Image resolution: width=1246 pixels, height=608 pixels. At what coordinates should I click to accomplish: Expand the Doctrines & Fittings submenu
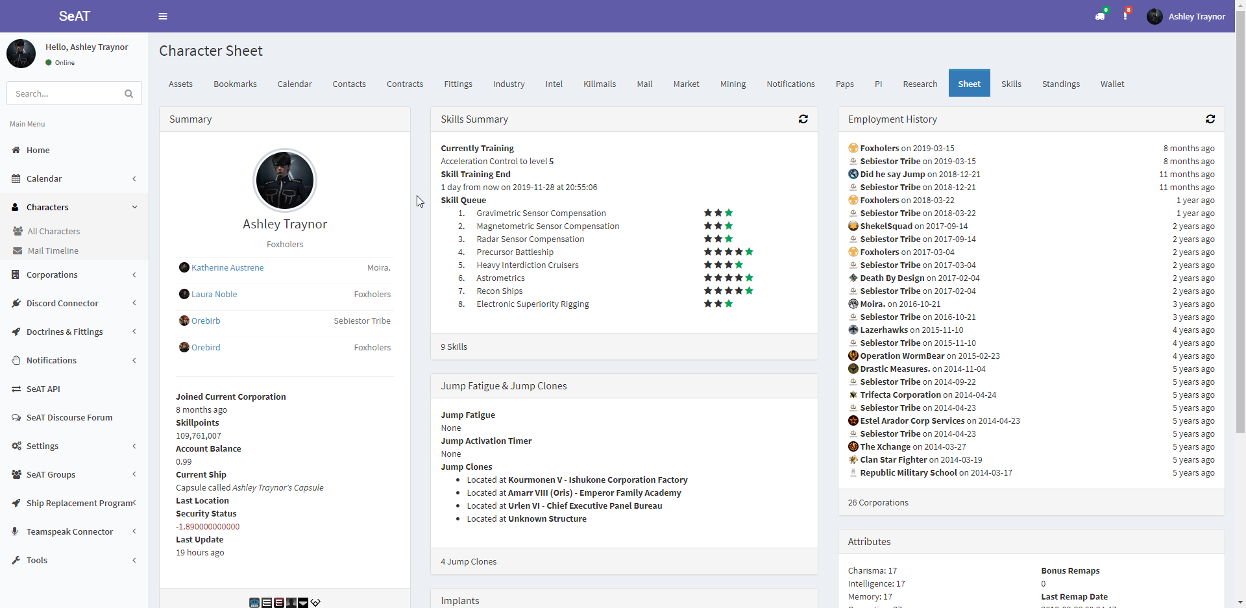[x=134, y=332]
